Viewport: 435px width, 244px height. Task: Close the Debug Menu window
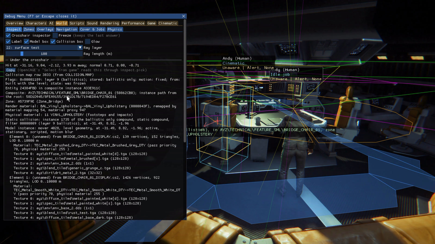tap(184, 16)
